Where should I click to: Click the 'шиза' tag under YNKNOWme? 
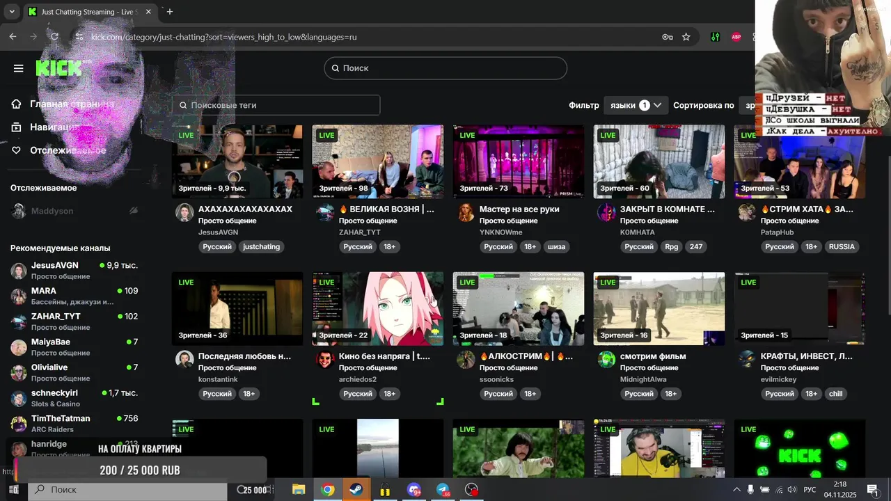pos(556,246)
